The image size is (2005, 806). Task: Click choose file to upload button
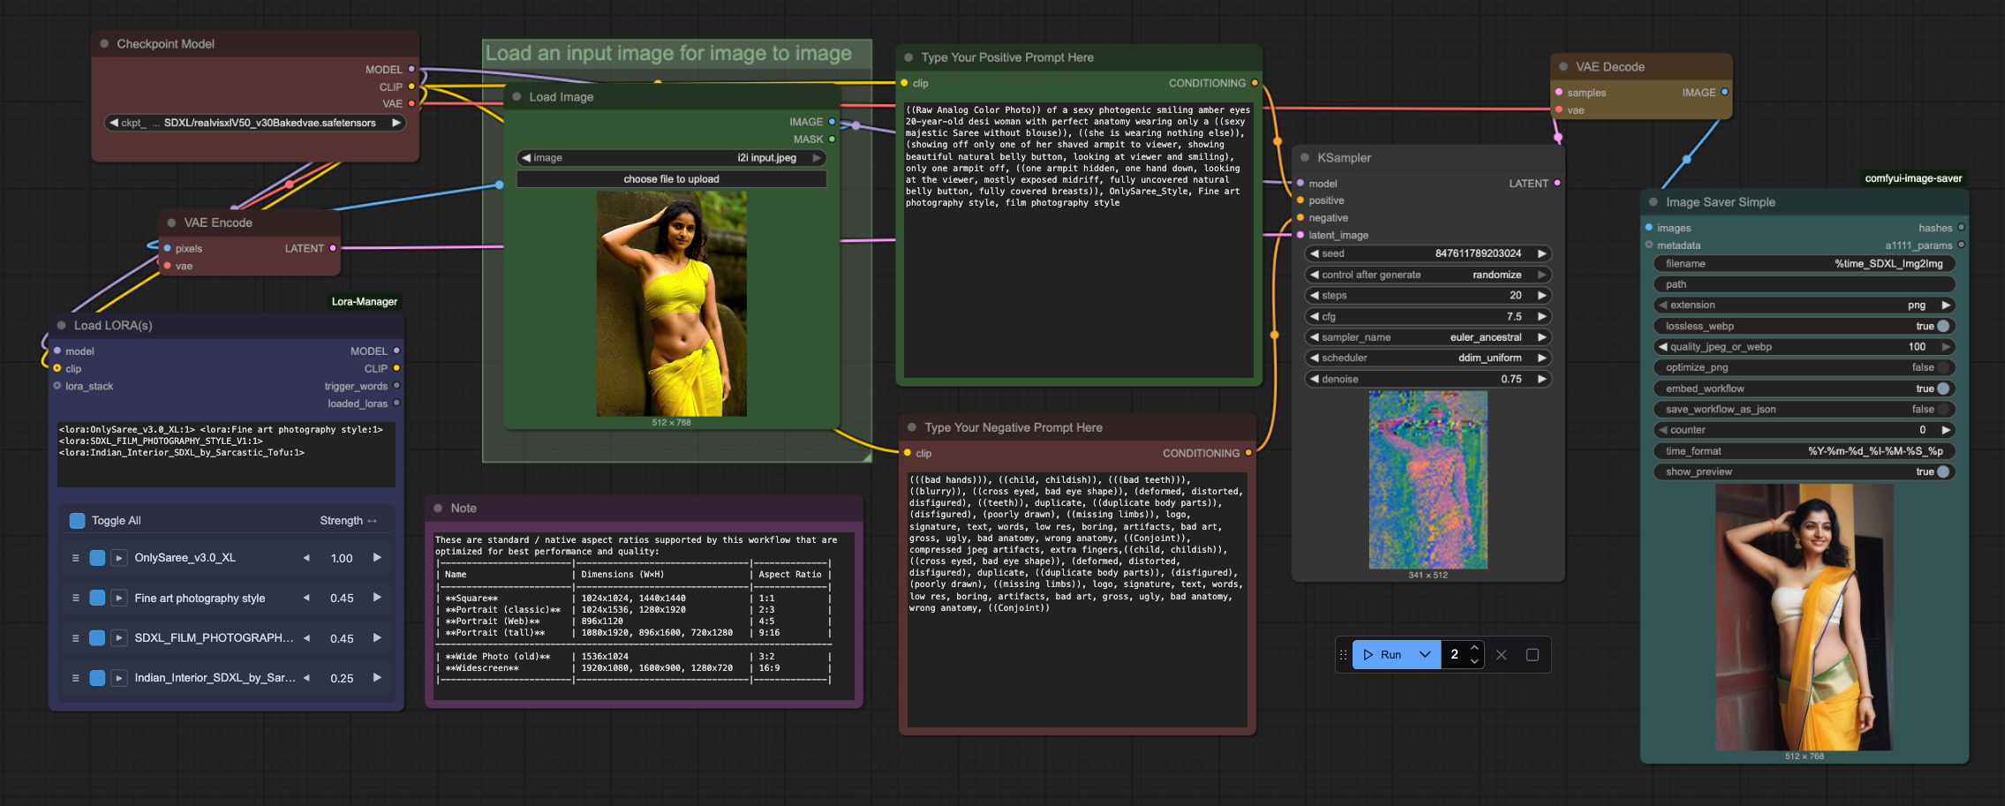671,179
